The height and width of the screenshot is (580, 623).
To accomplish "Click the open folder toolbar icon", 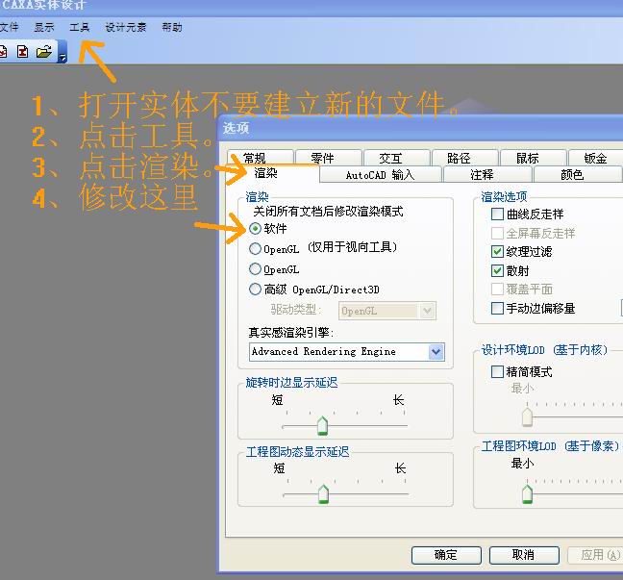I will (43, 52).
